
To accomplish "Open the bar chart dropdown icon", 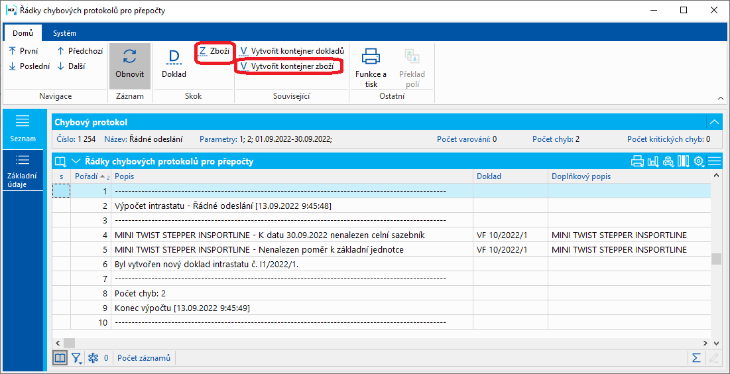I will 652,162.
